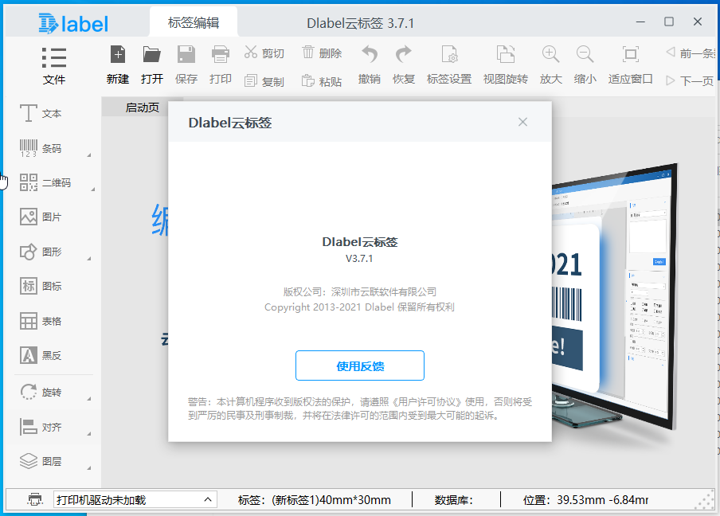Viewport: 720px width, 516px height.
Task: Click the Copyright 2013-2021 Dlabel line
Action: coord(359,307)
